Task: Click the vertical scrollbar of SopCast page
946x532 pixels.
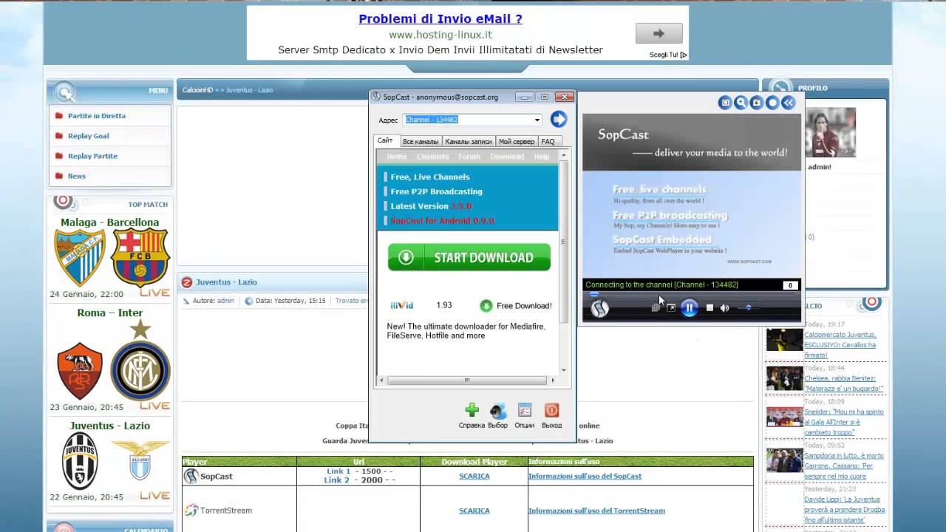Action: (564, 263)
